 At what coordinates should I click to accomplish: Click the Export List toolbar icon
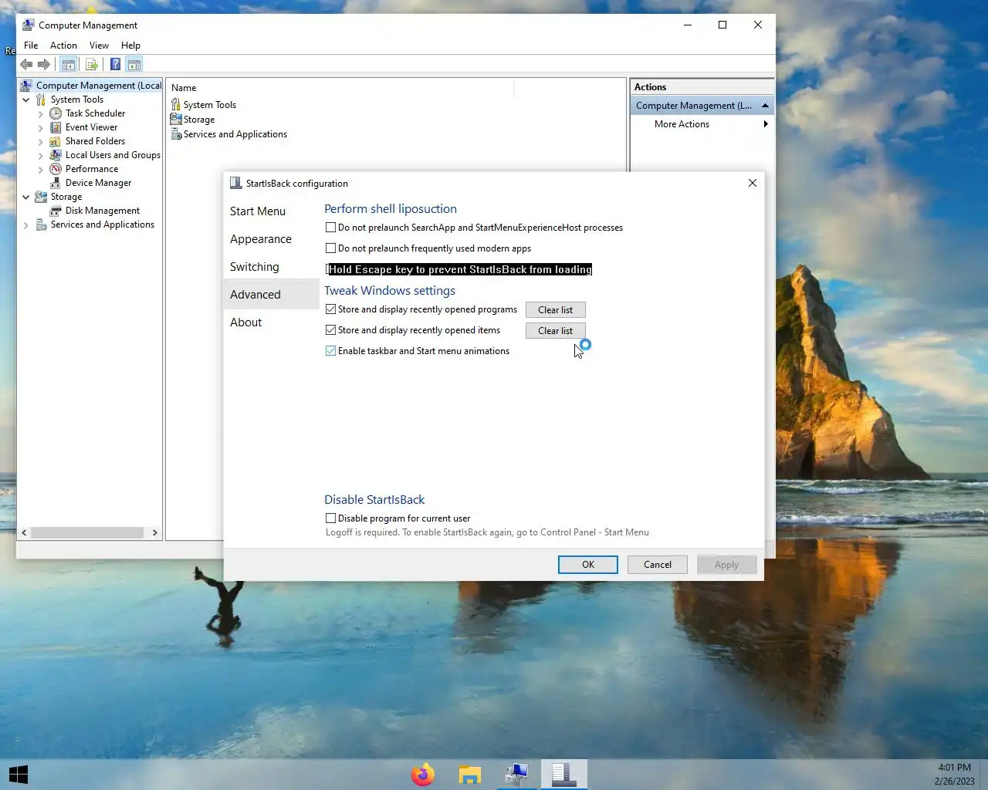92,65
